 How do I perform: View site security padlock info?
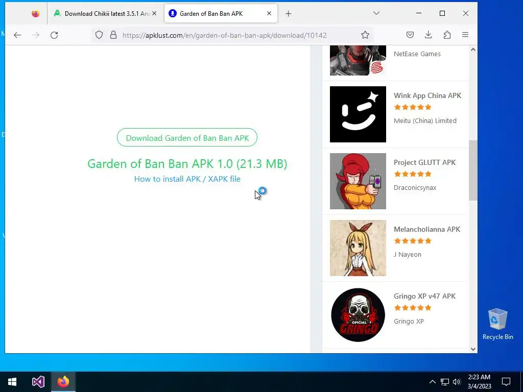pos(113,35)
